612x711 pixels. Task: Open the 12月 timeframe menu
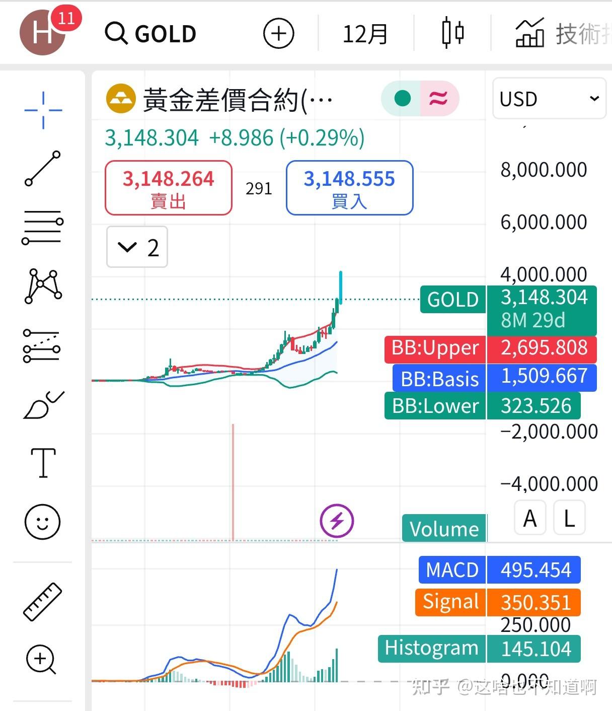tap(365, 33)
